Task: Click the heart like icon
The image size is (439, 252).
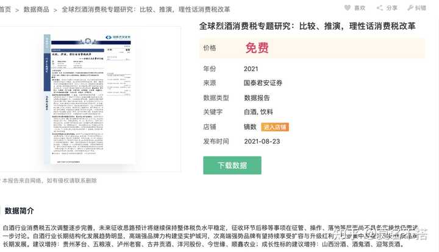Action: [347, 8]
